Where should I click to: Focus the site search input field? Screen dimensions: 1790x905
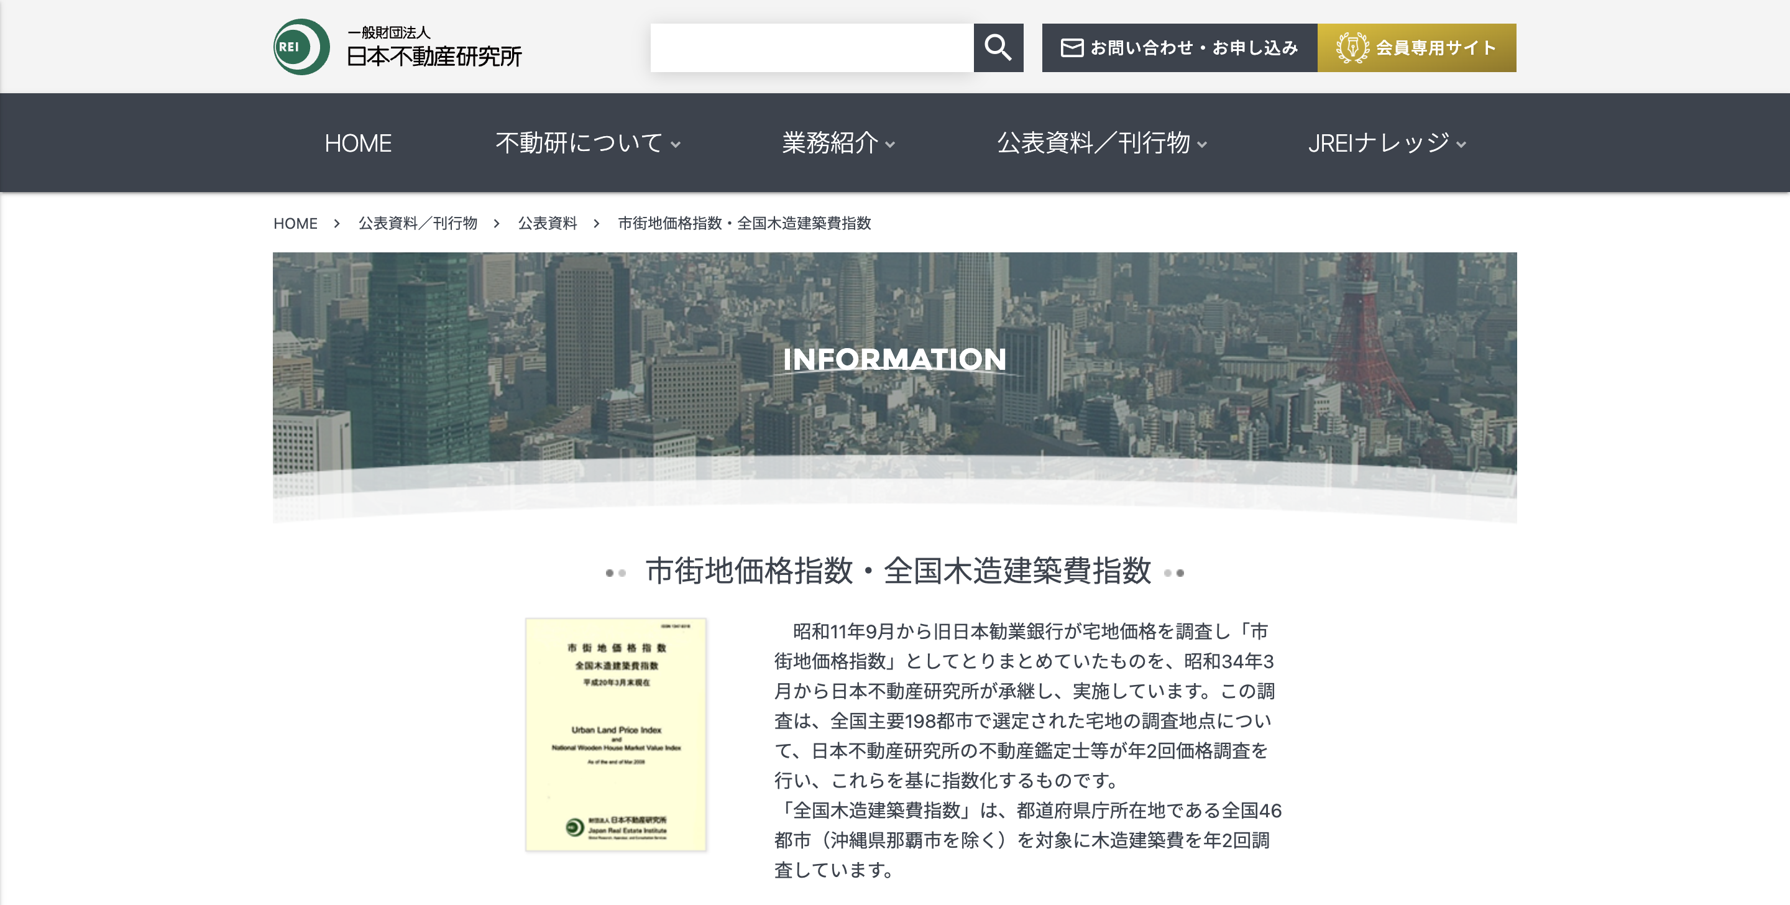811,47
